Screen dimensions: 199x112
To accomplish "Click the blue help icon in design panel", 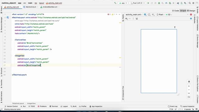I will (x=191, y=19).
